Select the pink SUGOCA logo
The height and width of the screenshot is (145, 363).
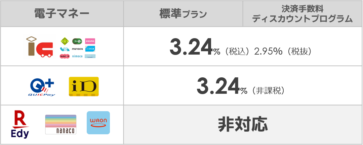click(x=65, y=56)
